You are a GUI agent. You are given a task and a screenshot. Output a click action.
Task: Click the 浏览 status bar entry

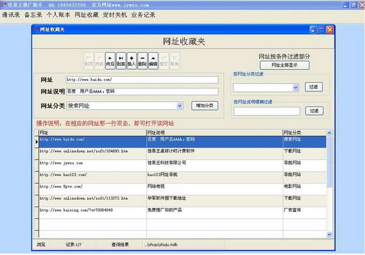click(41, 245)
